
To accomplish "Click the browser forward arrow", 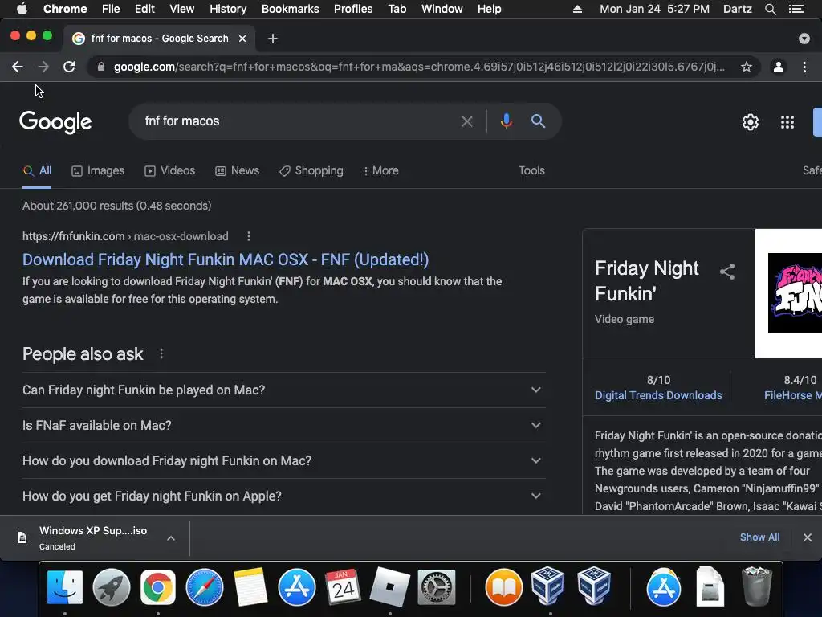I will click(x=43, y=67).
